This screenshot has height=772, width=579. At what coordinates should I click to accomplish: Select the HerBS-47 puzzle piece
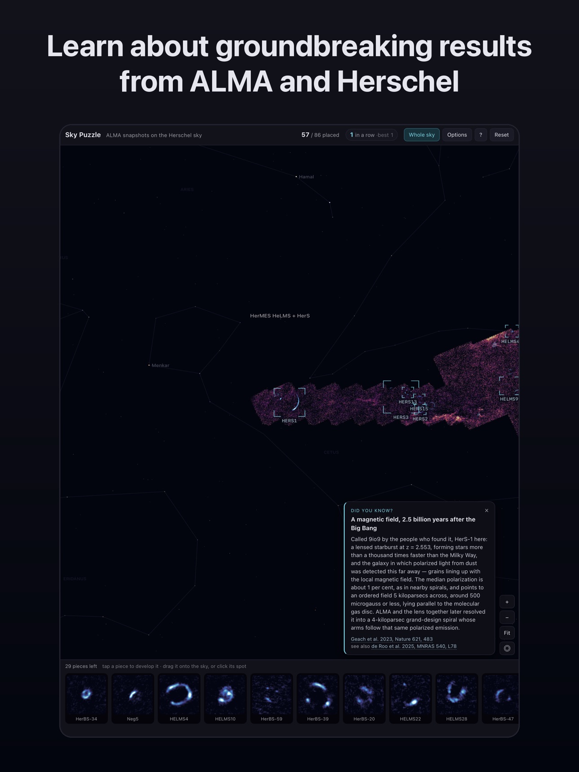click(500, 698)
